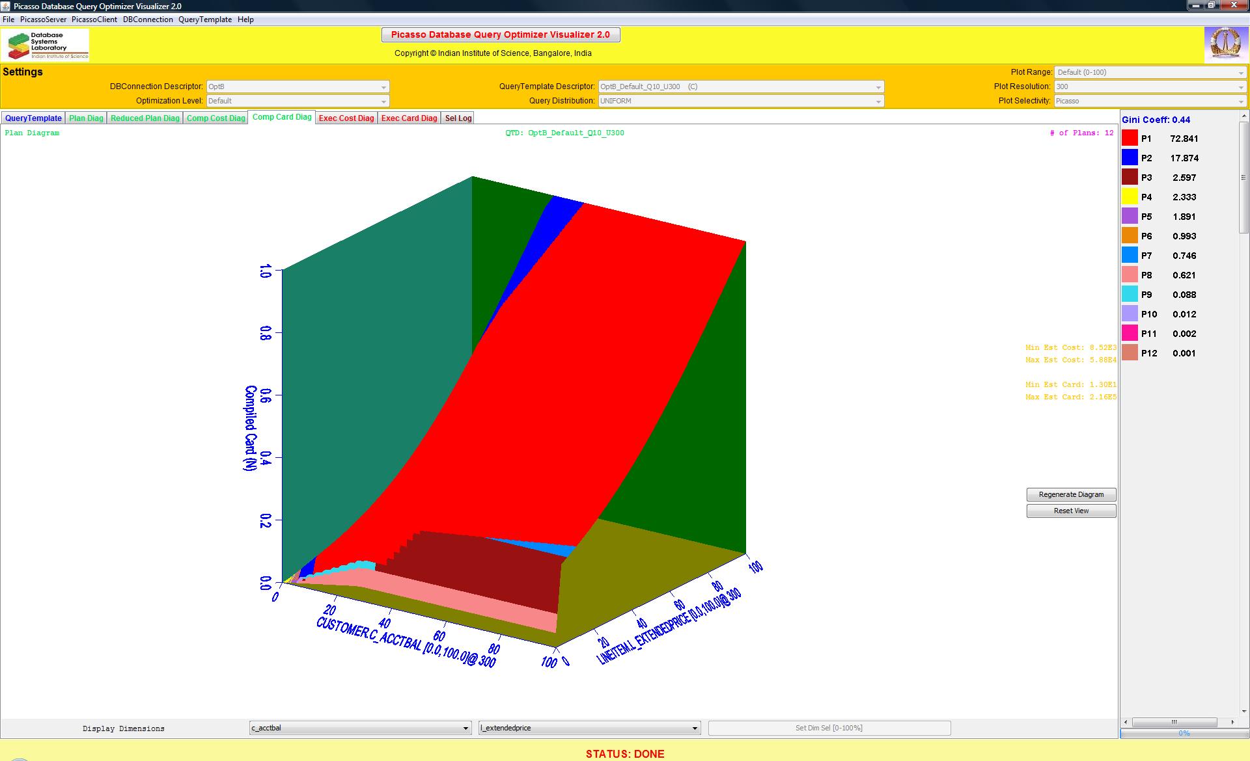Select the orange P6 plan swatch
The width and height of the screenshot is (1250, 761).
click(x=1130, y=235)
